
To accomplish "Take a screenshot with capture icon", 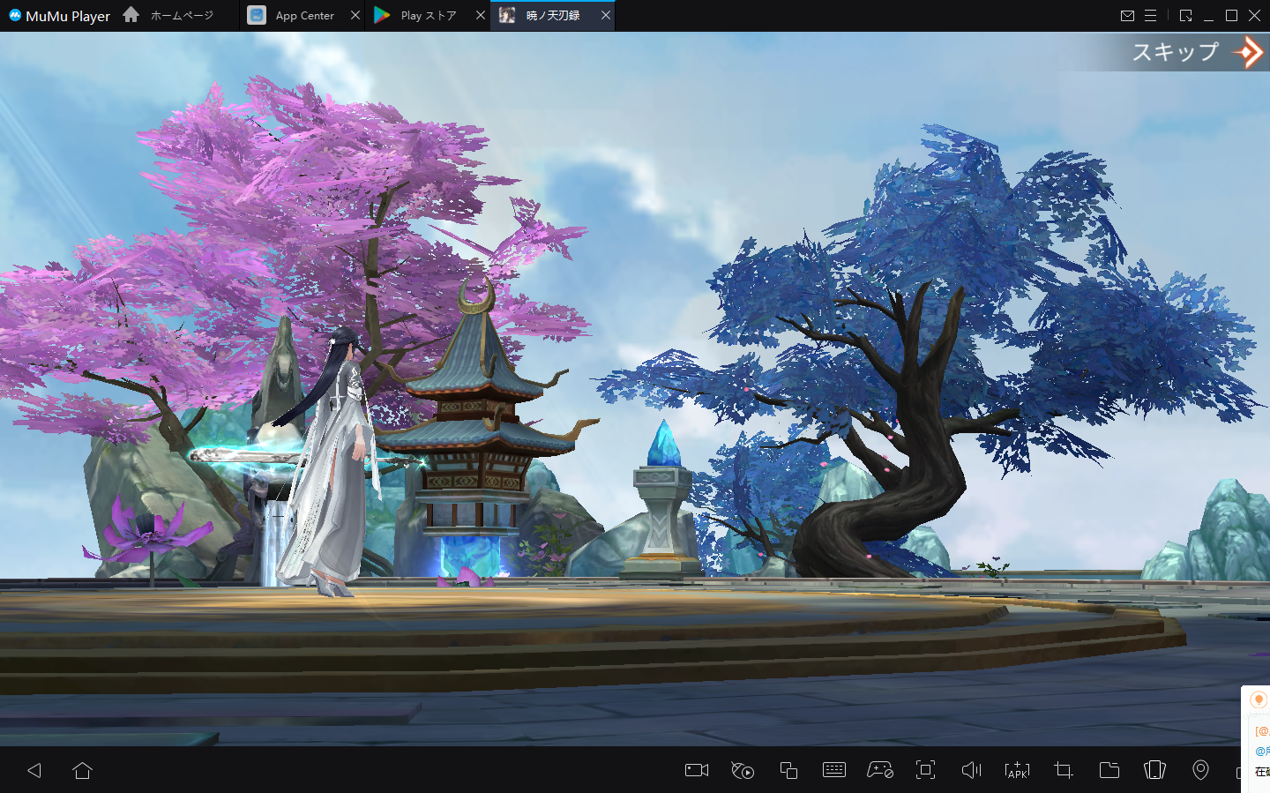I will 925,770.
